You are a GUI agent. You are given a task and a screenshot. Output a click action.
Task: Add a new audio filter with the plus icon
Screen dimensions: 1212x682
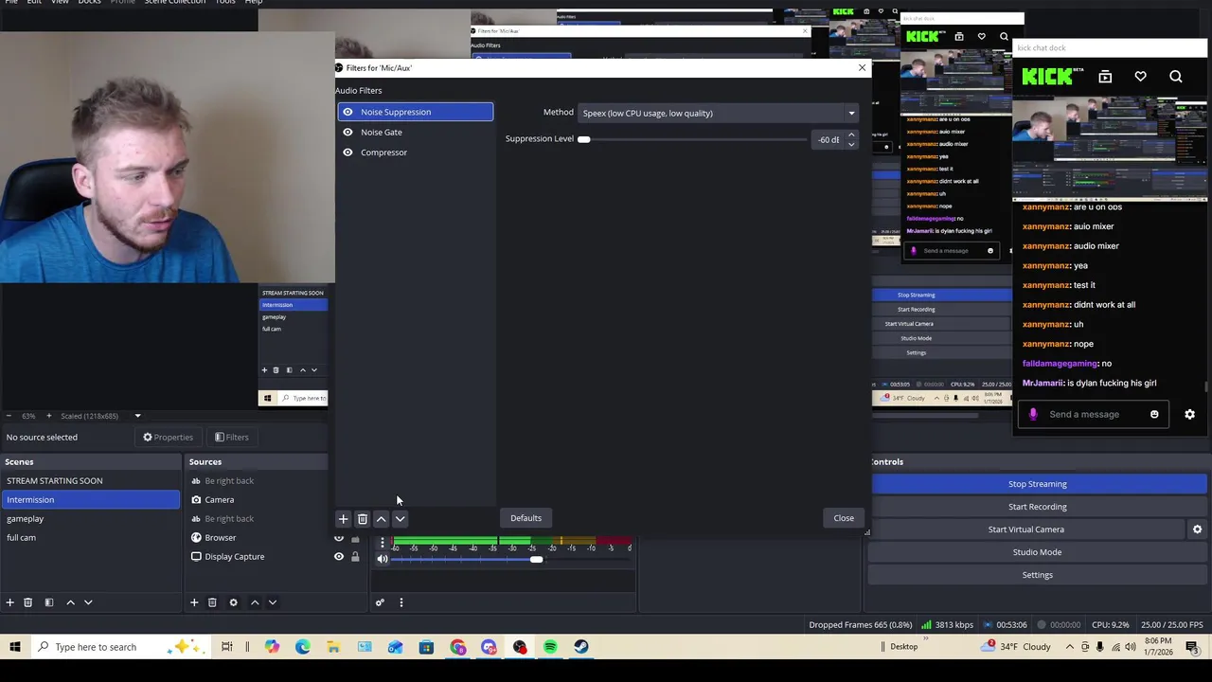(343, 519)
